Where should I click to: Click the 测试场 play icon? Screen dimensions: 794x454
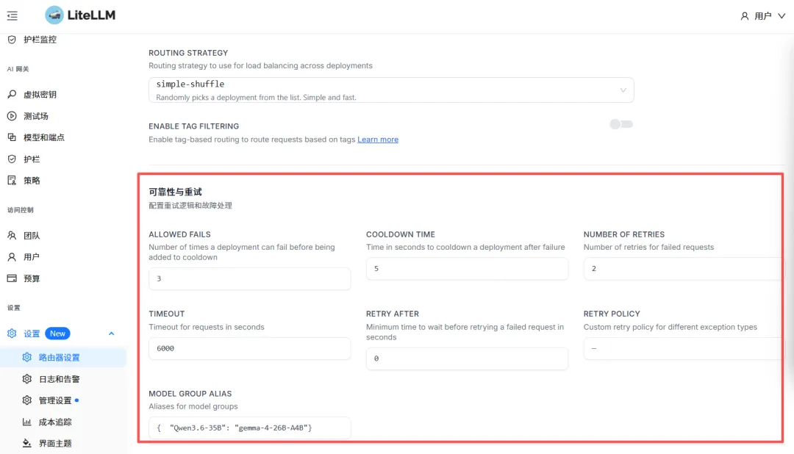(12, 116)
